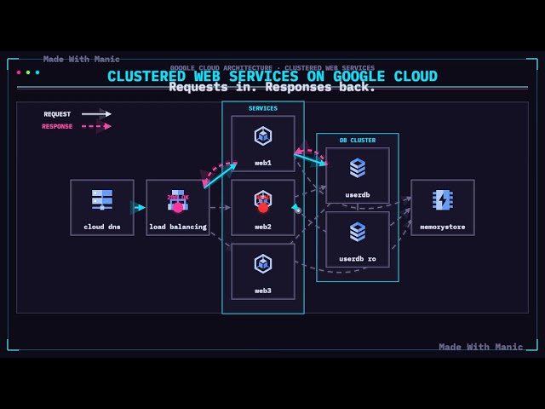The width and height of the screenshot is (545, 409).
Task: Click the pink 200 OK status text
Action: 178,197
